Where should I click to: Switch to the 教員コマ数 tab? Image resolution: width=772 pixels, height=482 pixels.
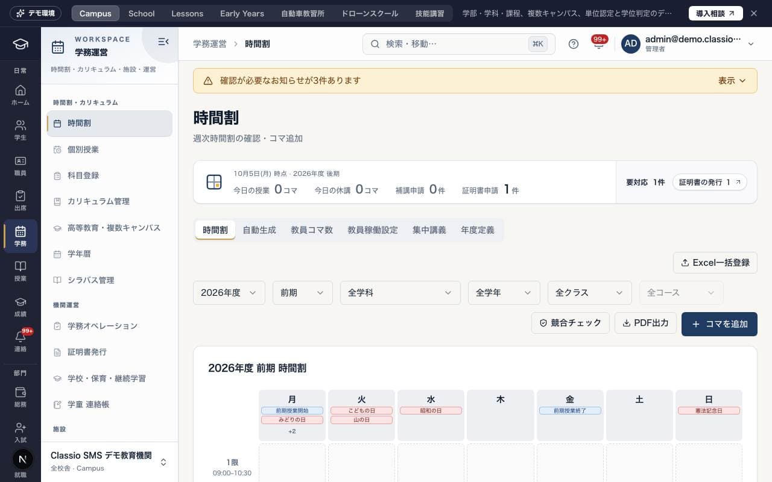point(312,230)
